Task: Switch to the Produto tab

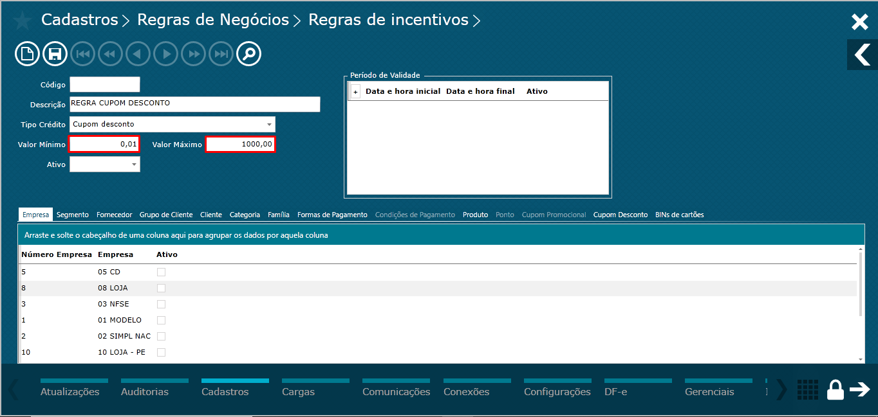Action: point(475,215)
